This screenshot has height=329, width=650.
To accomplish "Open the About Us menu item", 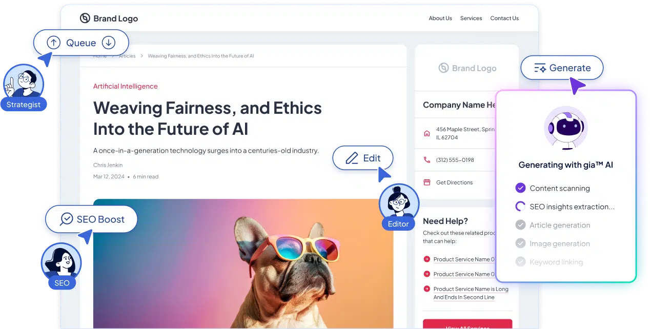I will tap(440, 18).
